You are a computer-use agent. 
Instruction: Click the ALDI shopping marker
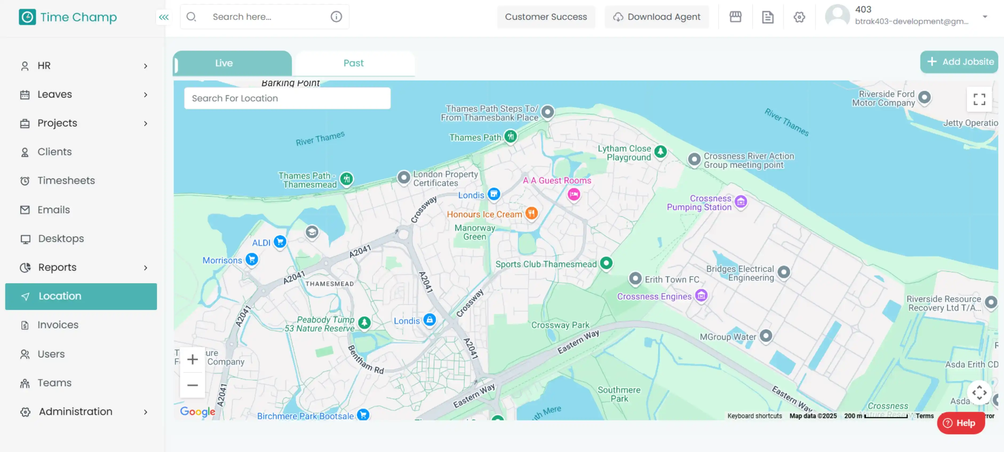point(280,242)
